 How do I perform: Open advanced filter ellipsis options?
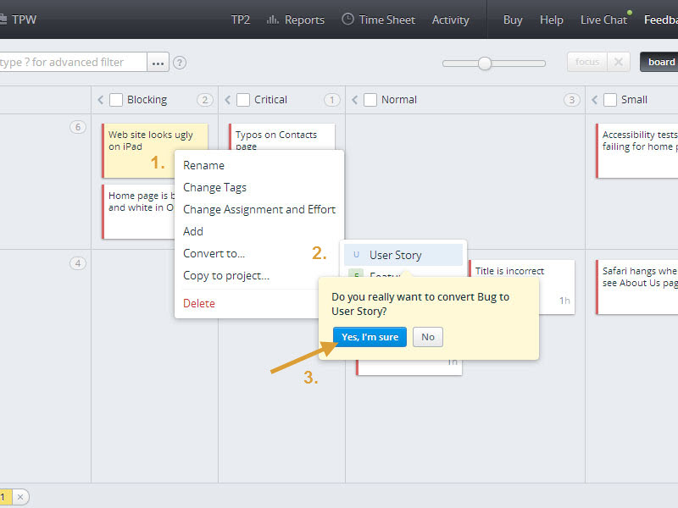[x=158, y=61]
